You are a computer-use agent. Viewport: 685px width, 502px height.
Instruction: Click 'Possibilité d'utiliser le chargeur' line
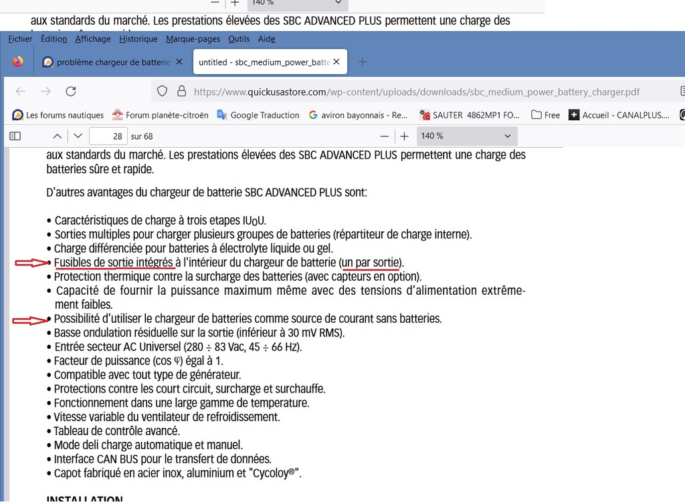[248, 319]
